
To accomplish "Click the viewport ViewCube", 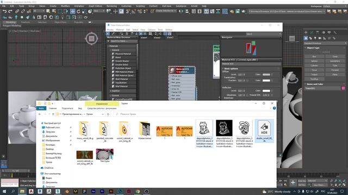I will pyautogui.click(x=91, y=38).
